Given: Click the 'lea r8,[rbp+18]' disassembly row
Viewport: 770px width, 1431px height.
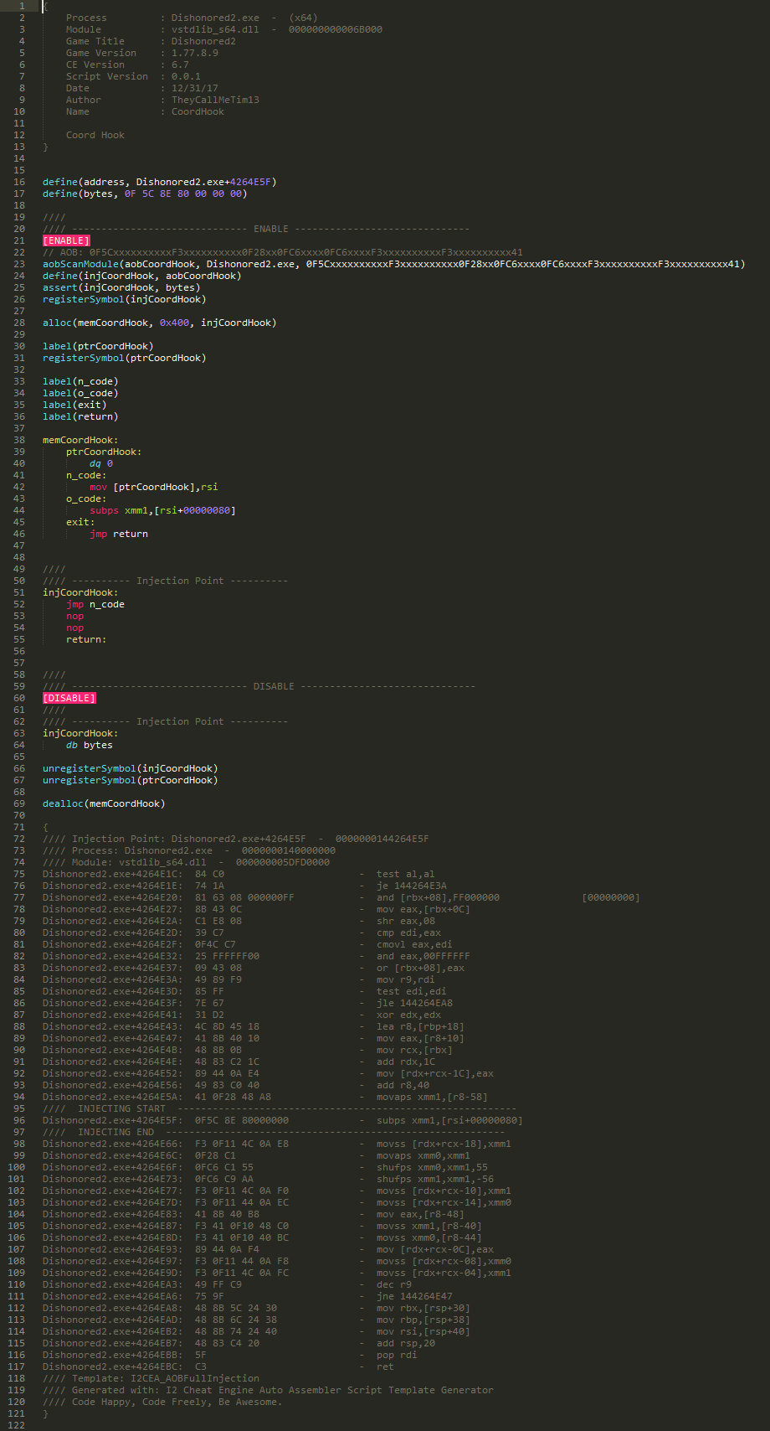Looking at the screenshot, I should 254,1026.
